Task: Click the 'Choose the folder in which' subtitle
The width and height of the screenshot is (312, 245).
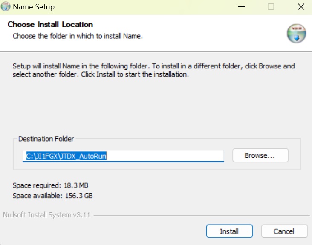Action: tap(78, 36)
